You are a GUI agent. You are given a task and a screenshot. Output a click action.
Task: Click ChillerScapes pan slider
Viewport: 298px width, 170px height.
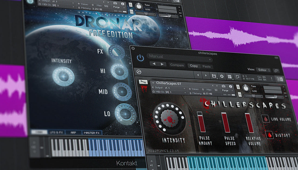point(253,96)
